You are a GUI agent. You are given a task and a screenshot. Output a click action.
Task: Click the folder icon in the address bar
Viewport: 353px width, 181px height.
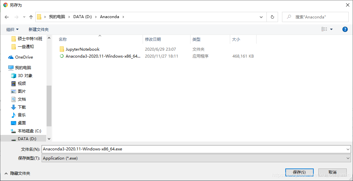[x=39, y=17]
